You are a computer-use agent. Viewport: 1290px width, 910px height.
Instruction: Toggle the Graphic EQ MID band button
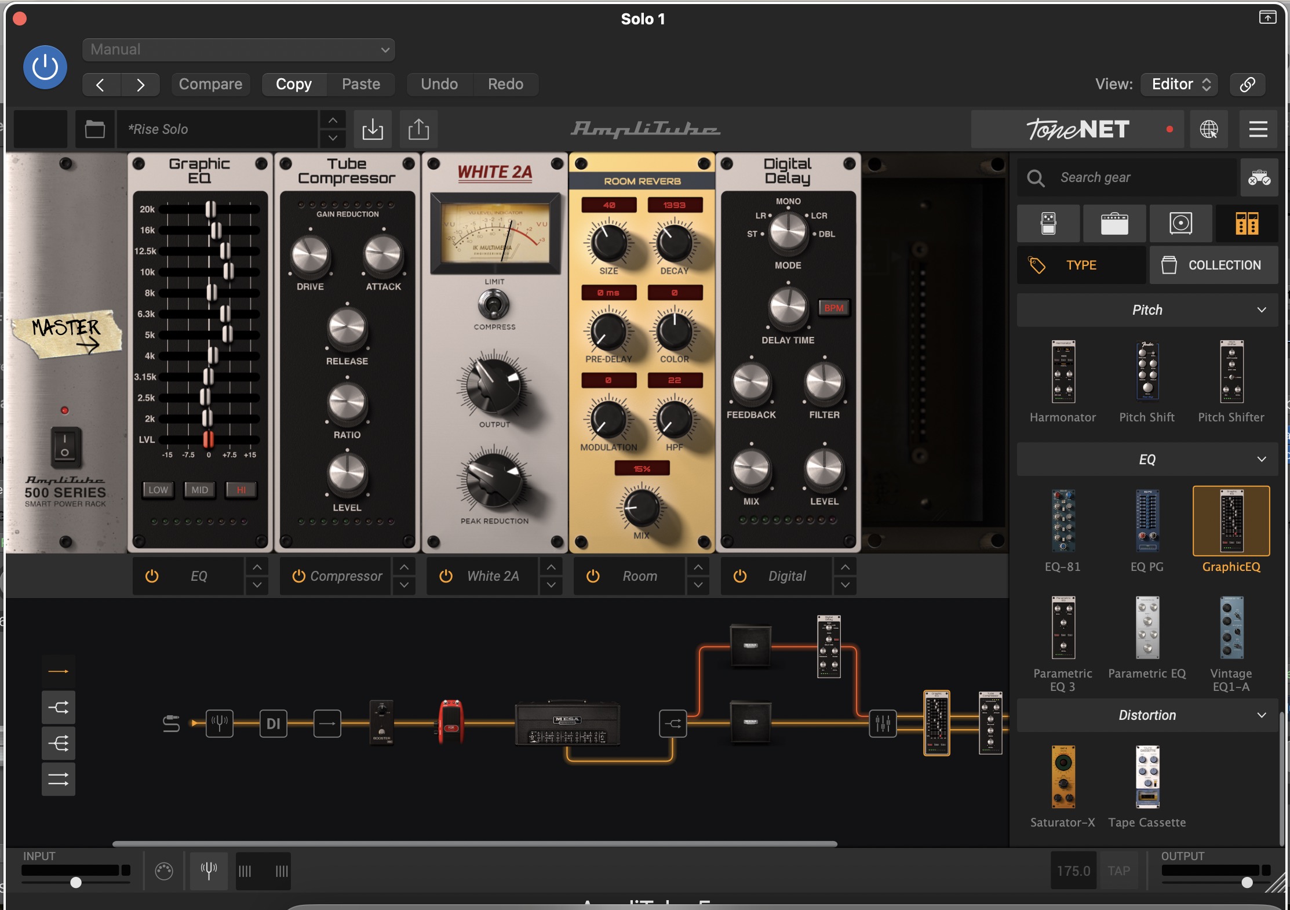coord(200,490)
